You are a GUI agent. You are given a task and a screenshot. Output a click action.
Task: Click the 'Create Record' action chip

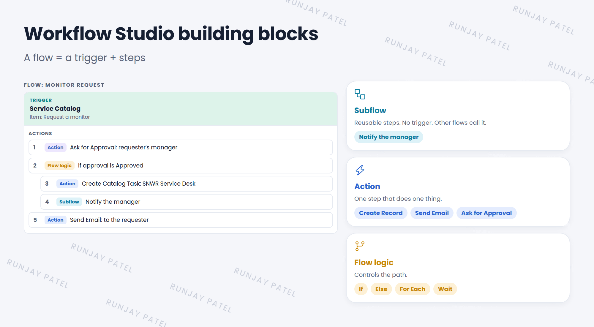click(381, 213)
